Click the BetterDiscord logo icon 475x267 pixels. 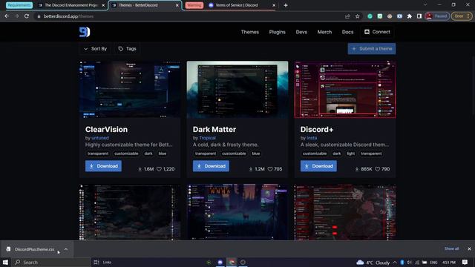(x=85, y=32)
